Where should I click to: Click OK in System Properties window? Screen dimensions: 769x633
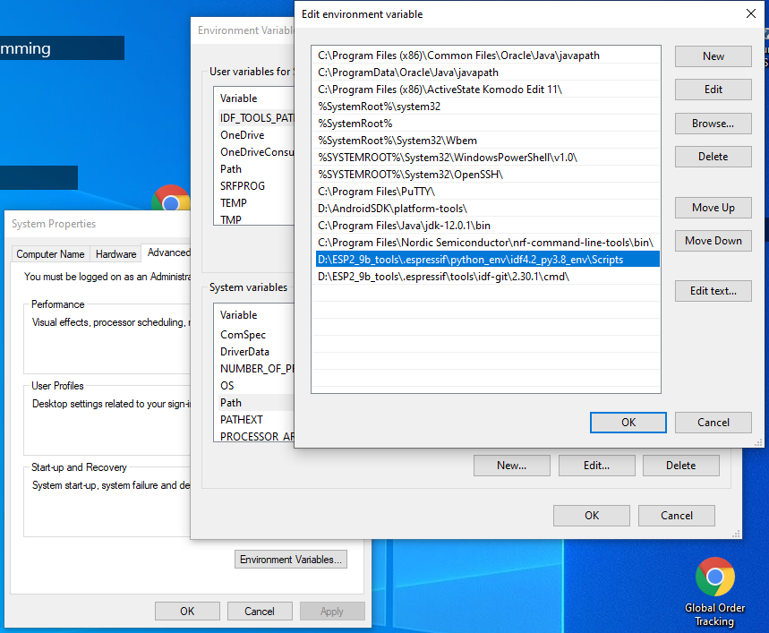tap(187, 612)
